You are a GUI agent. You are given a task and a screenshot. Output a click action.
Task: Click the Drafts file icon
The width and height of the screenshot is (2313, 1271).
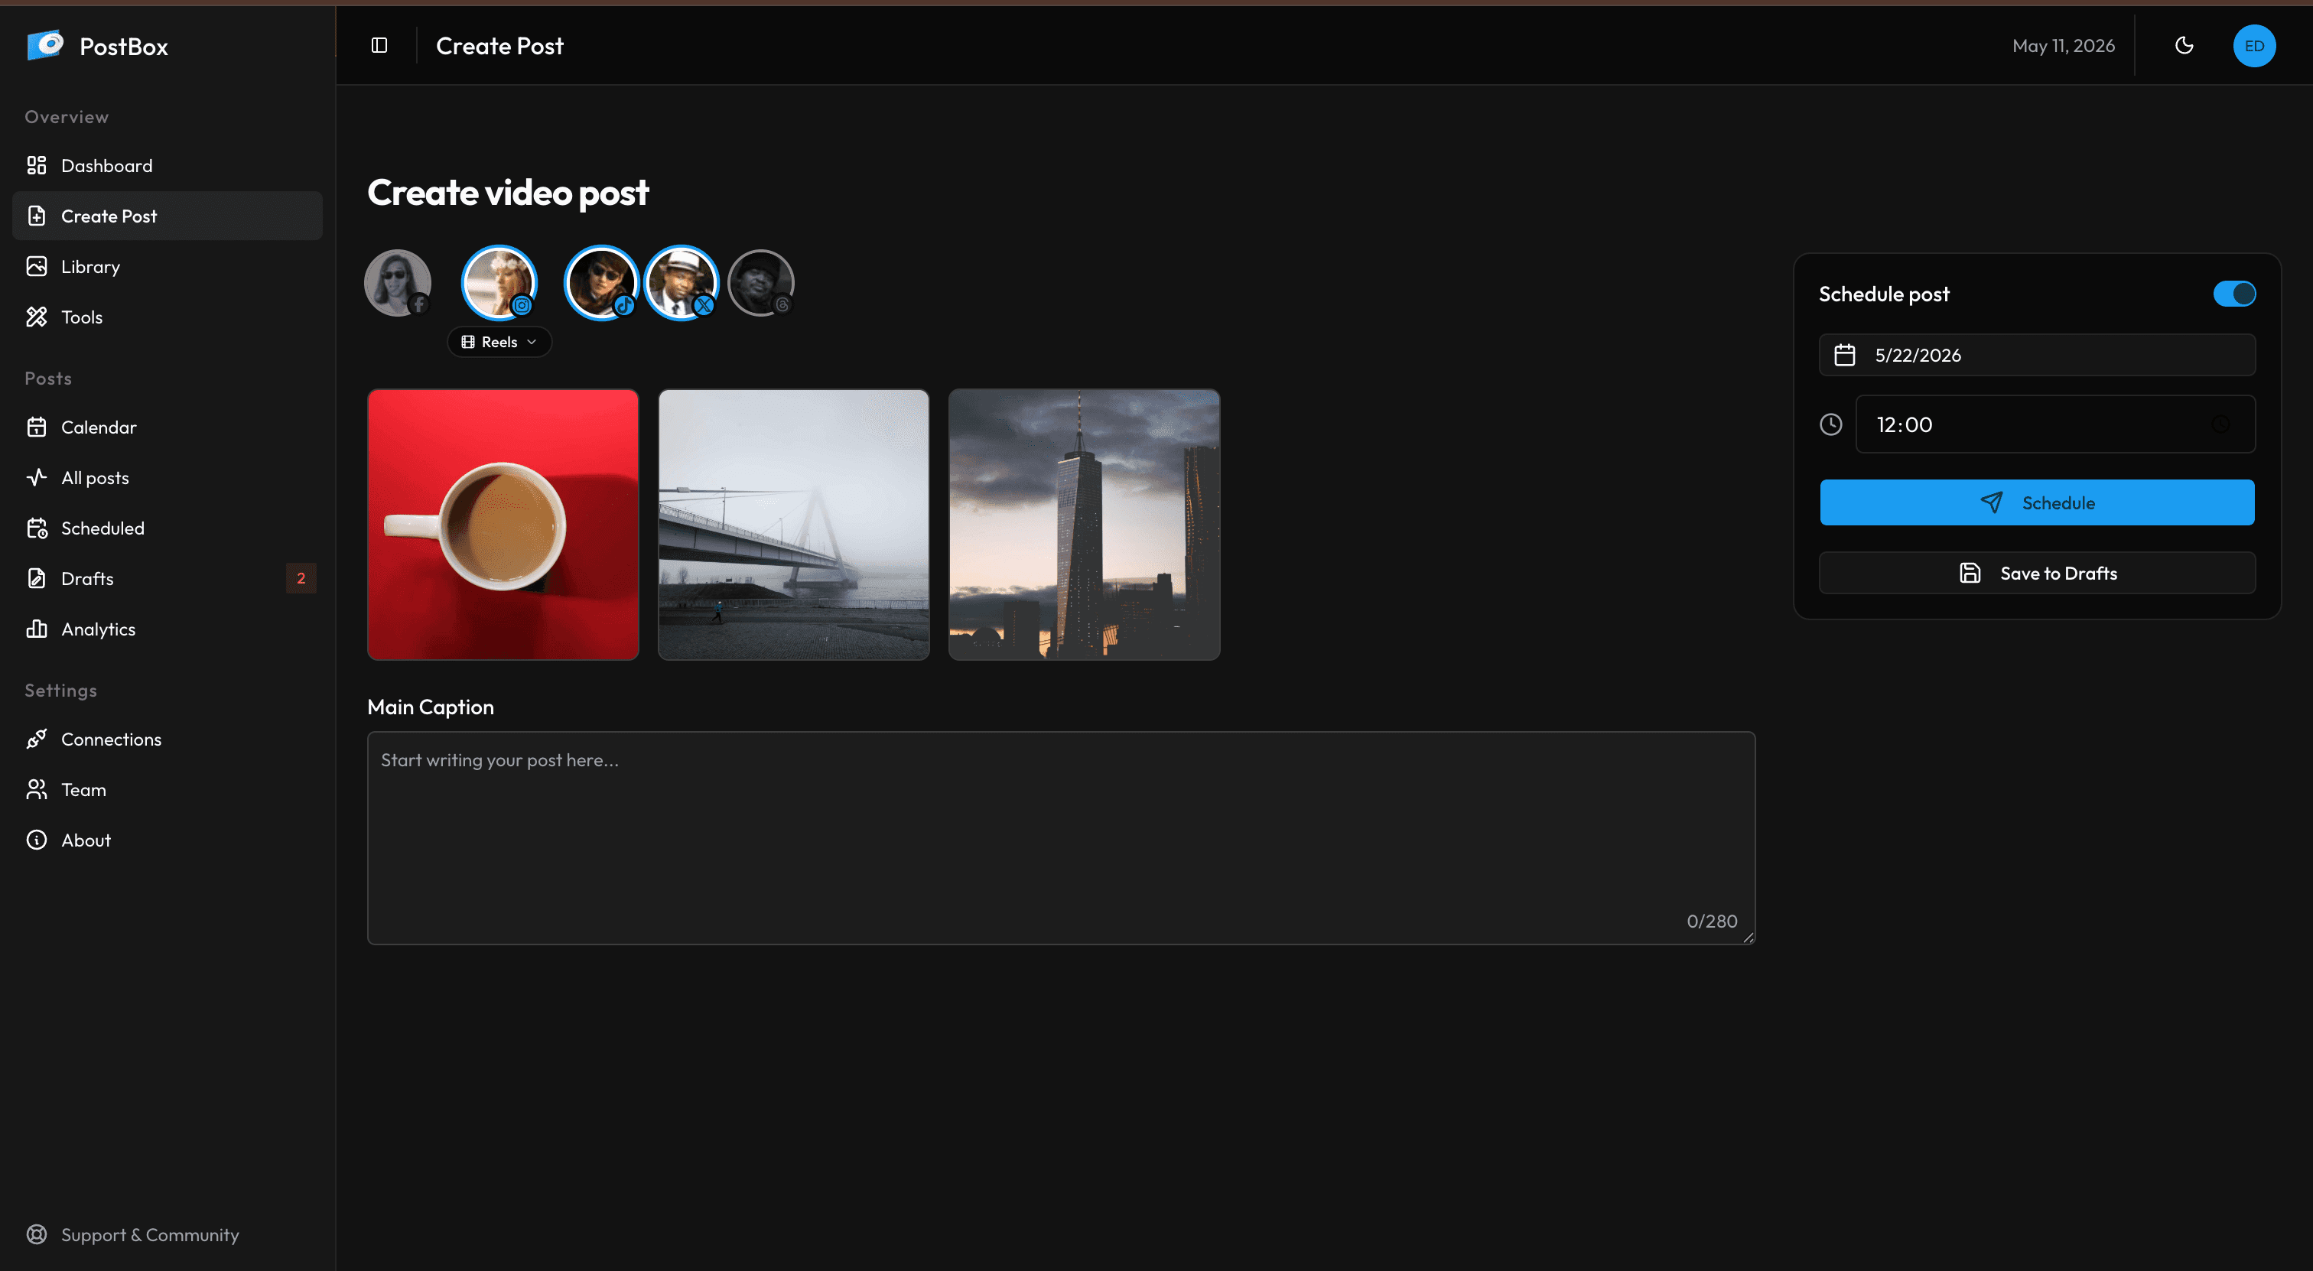[x=37, y=578]
